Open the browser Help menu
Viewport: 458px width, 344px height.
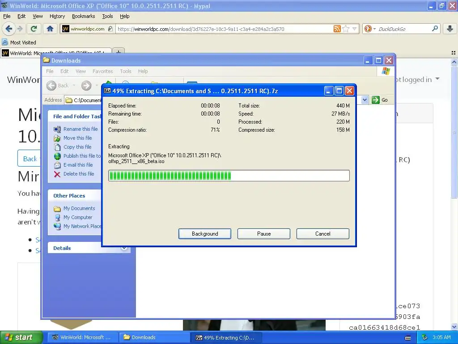[x=124, y=16]
